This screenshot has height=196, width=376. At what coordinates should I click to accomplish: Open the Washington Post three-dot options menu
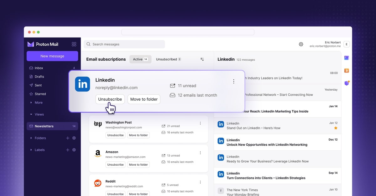200,123
